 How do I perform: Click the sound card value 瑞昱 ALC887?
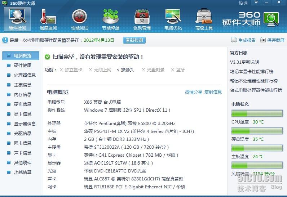point(134,179)
